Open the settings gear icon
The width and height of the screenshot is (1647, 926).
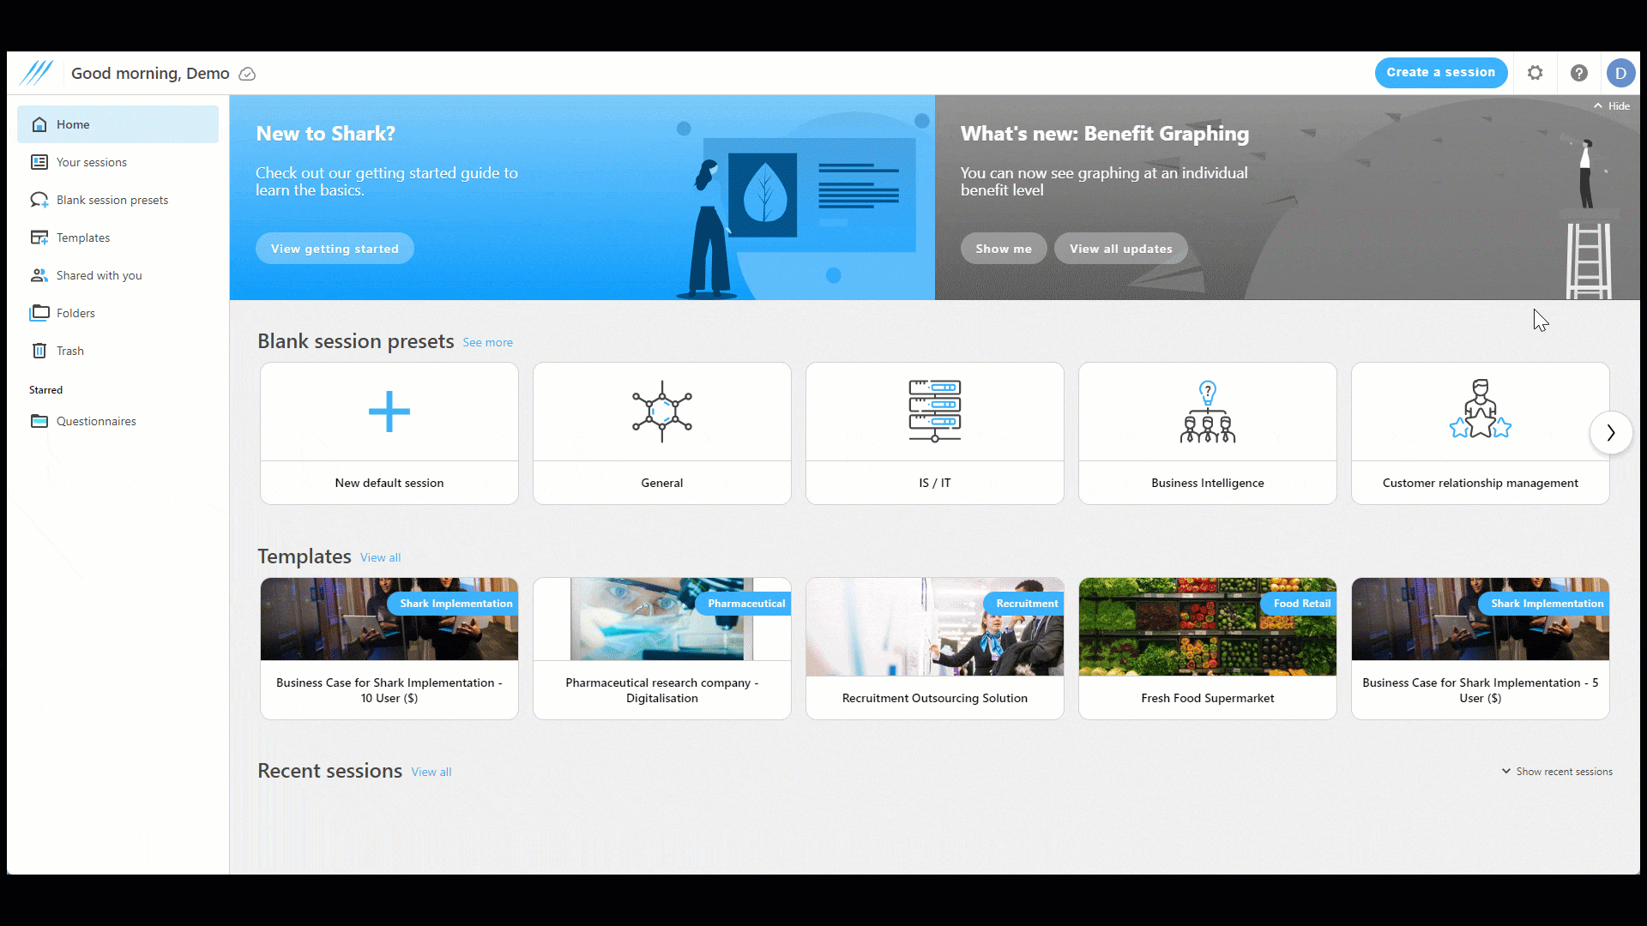[1535, 73]
